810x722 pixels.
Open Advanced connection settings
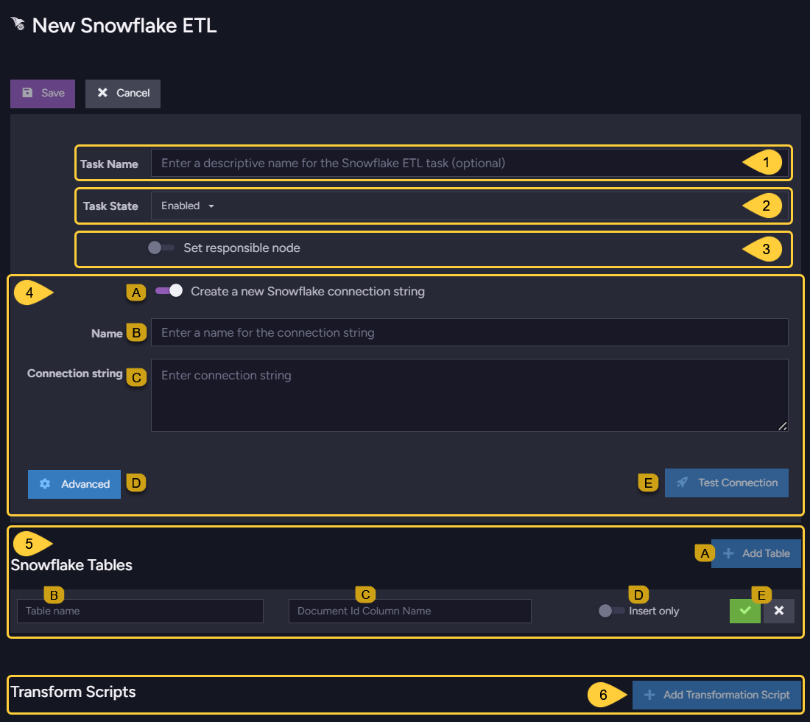pos(74,484)
